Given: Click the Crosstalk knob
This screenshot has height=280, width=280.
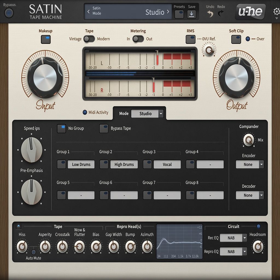Looking at the screenshot, I should (x=62, y=247).
